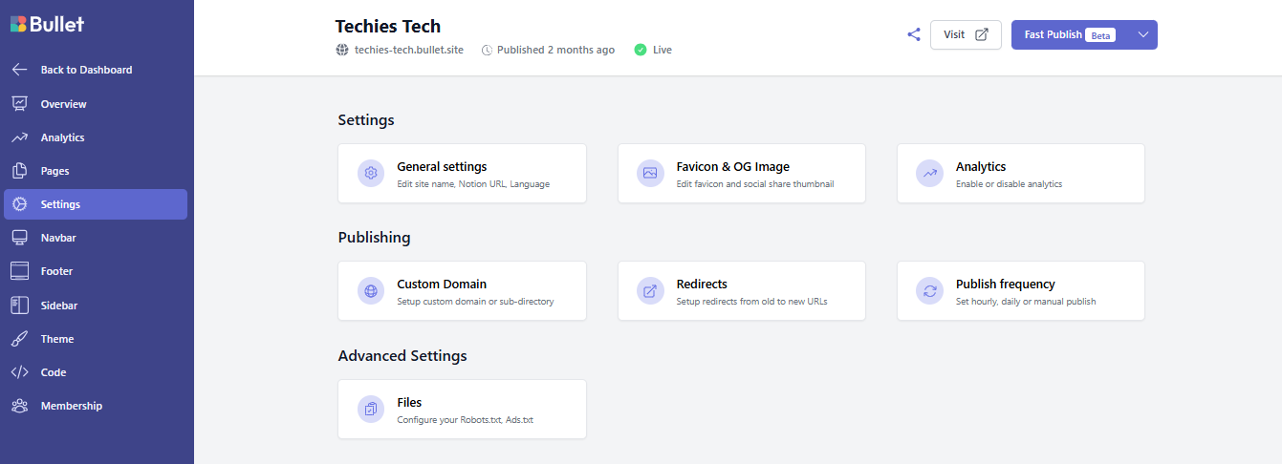The width and height of the screenshot is (1282, 464).
Task: Go to Pages in the sidebar
Action: (x=54, y=171)
